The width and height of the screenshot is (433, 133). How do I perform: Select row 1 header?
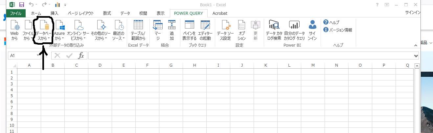pos(12,72)
